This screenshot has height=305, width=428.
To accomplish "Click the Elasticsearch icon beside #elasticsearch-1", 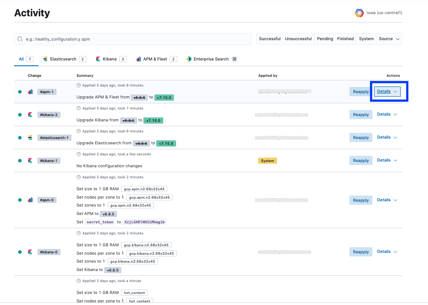I will pyautogui.click(x=30, y=137).
